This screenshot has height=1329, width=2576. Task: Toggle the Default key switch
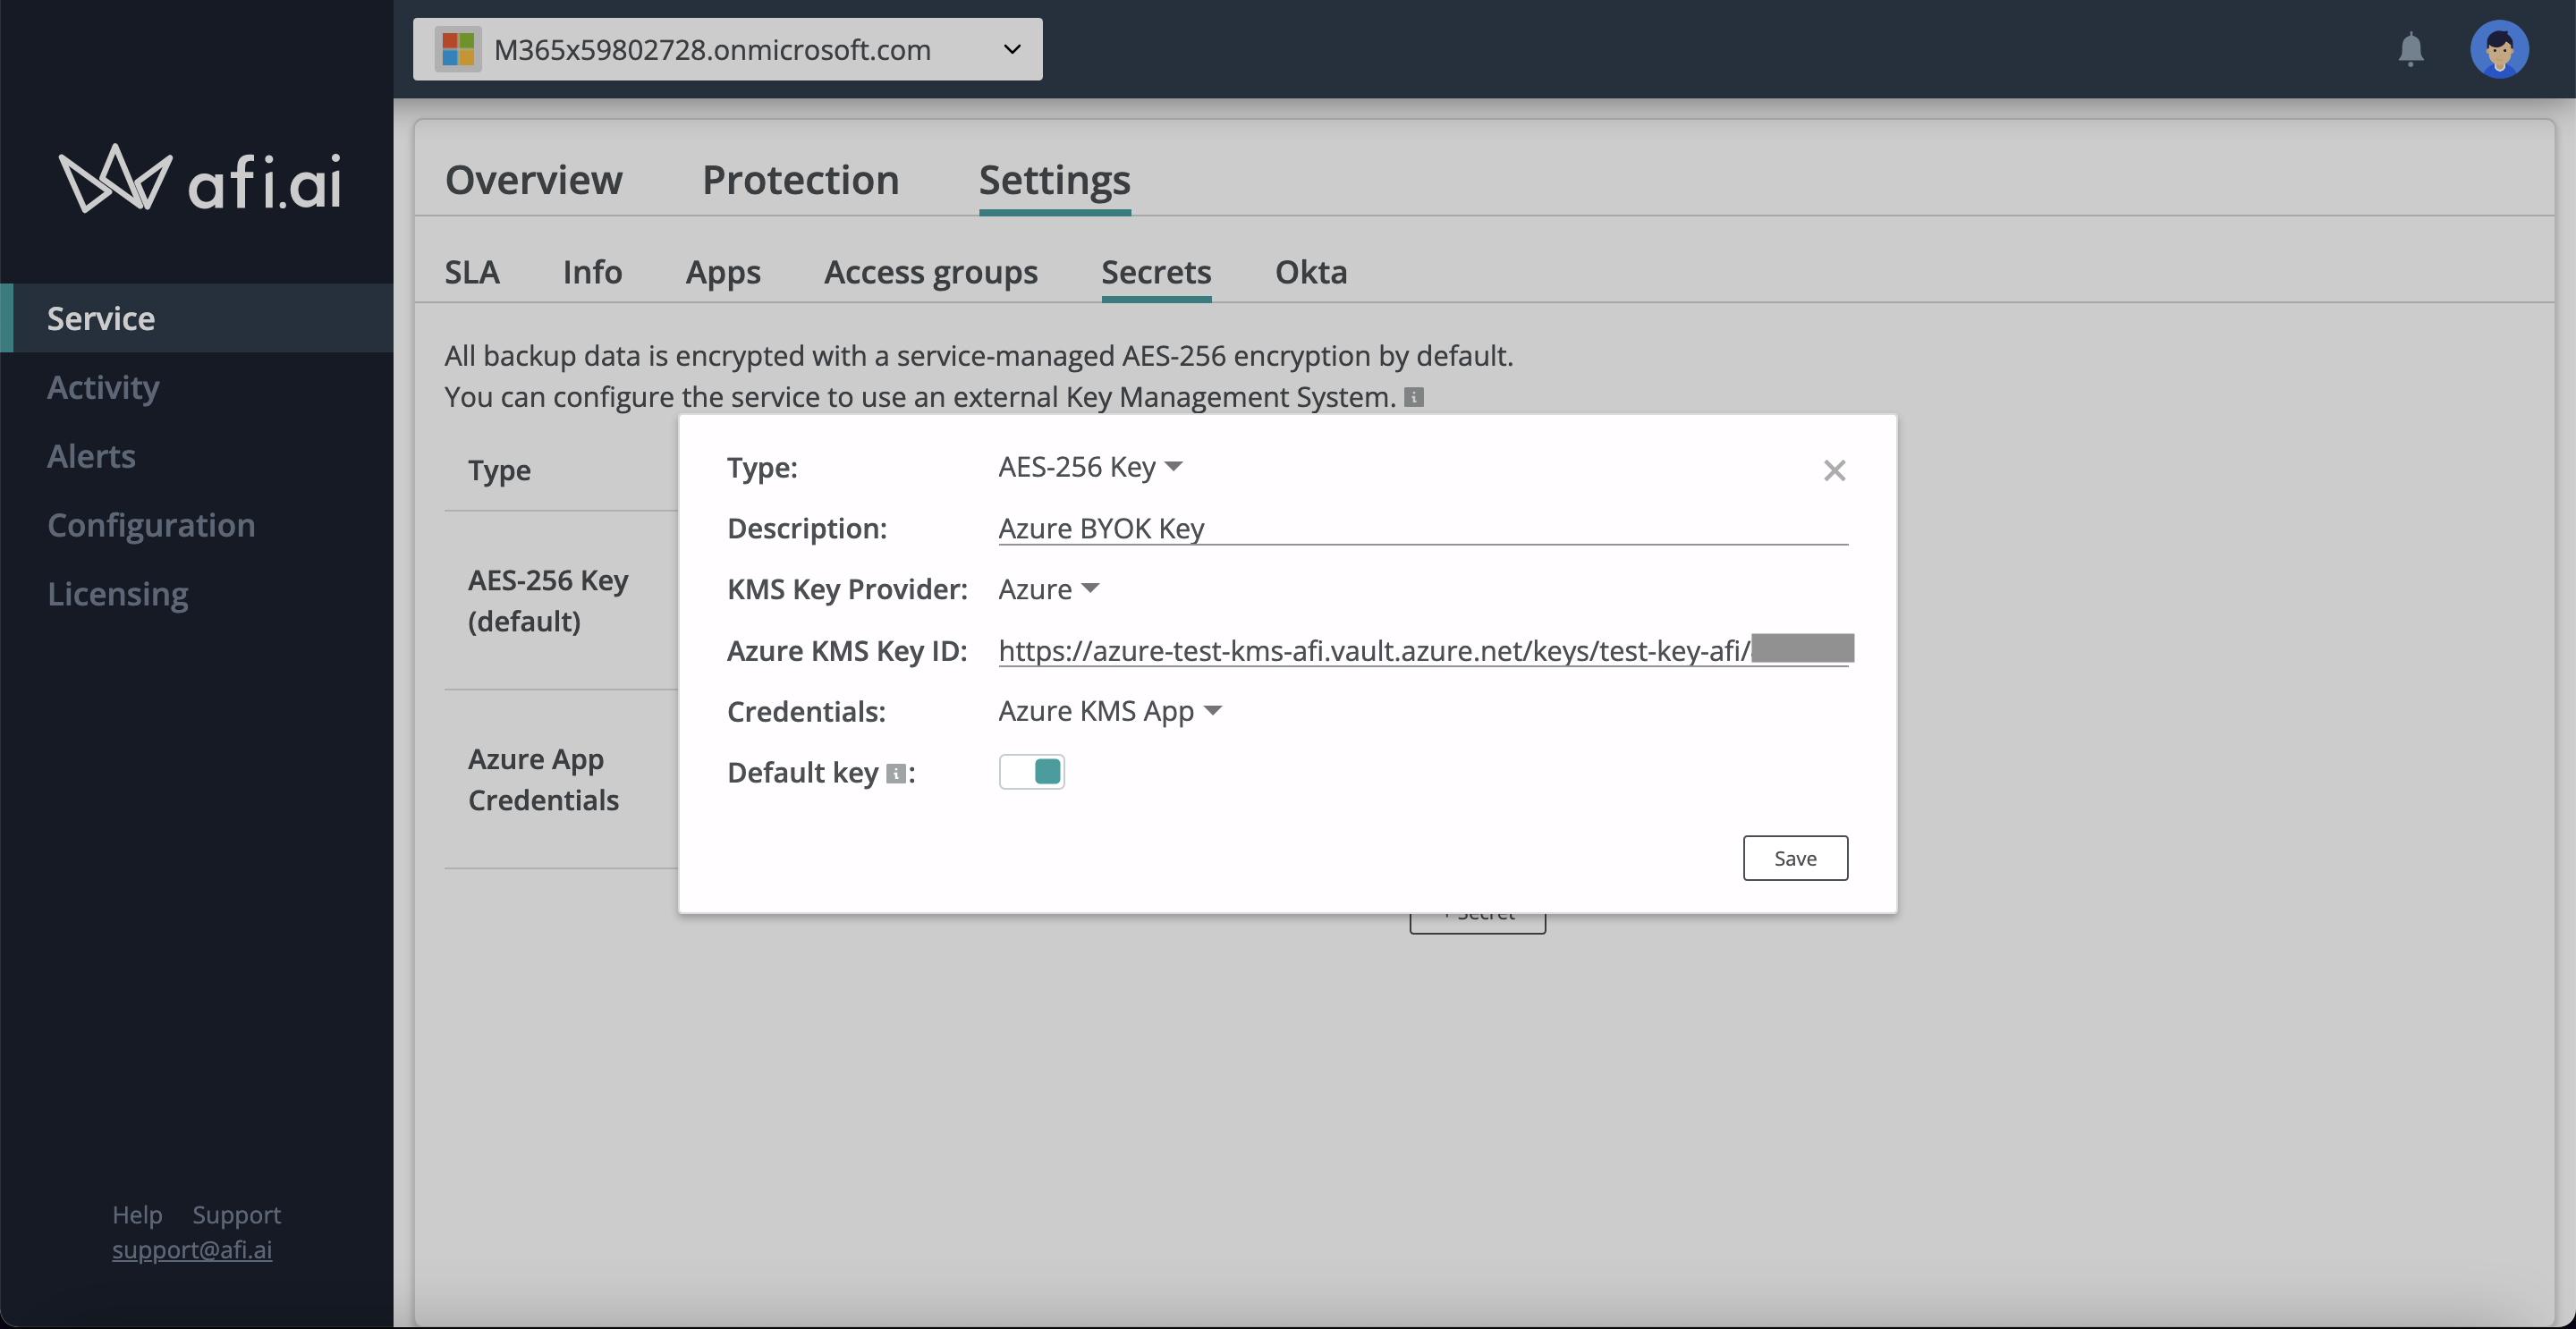click(x=1031, y=772)
